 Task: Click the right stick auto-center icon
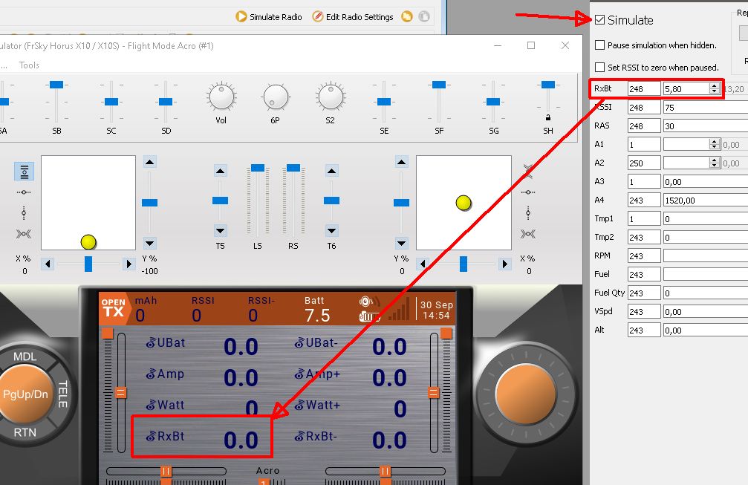pyautogui.click(x=528, y=234)
